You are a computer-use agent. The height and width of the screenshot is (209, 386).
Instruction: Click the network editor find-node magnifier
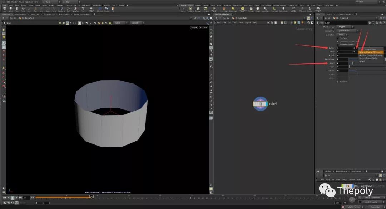[308, 22]
